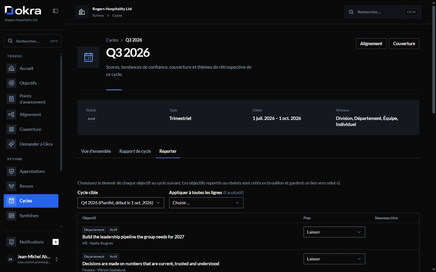Click Rythme in the header breadcrumb

[x=98, y=16]
